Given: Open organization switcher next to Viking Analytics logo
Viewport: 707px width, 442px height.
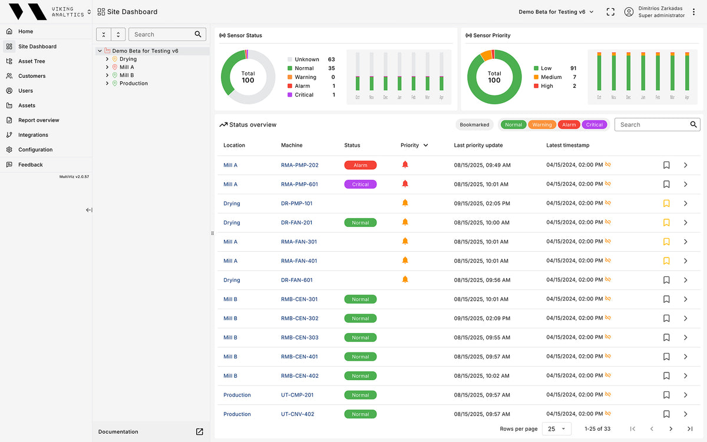Looking at the screenshot, I should pos(89,12).
